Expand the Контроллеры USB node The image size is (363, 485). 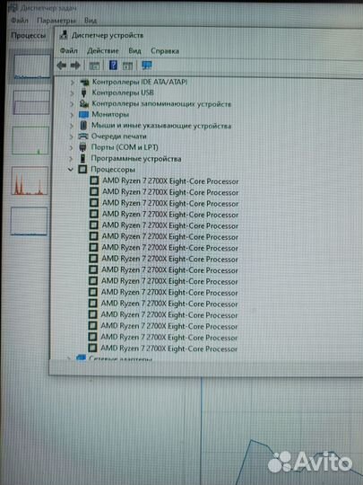(x=72, y=93)
